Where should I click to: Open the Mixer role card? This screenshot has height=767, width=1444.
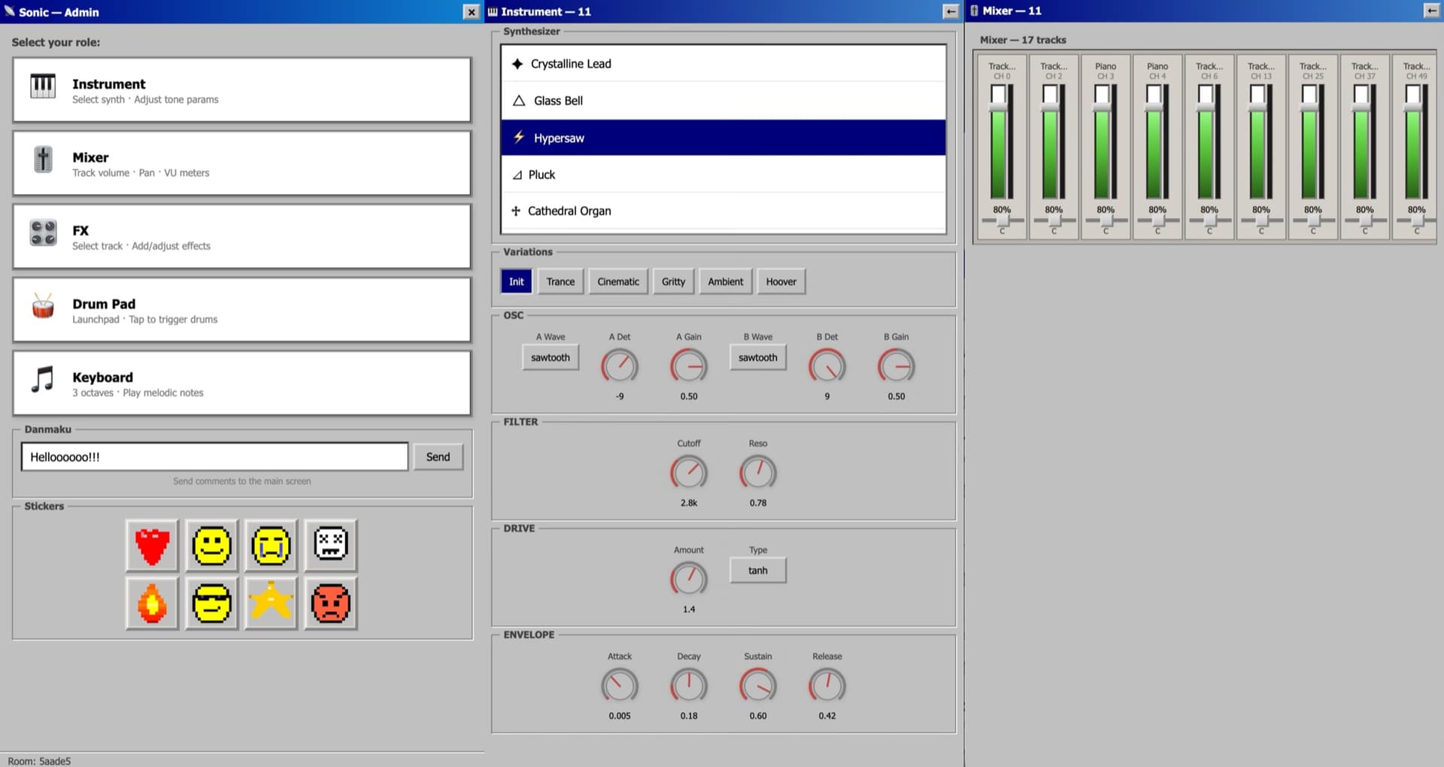point(241,164)
